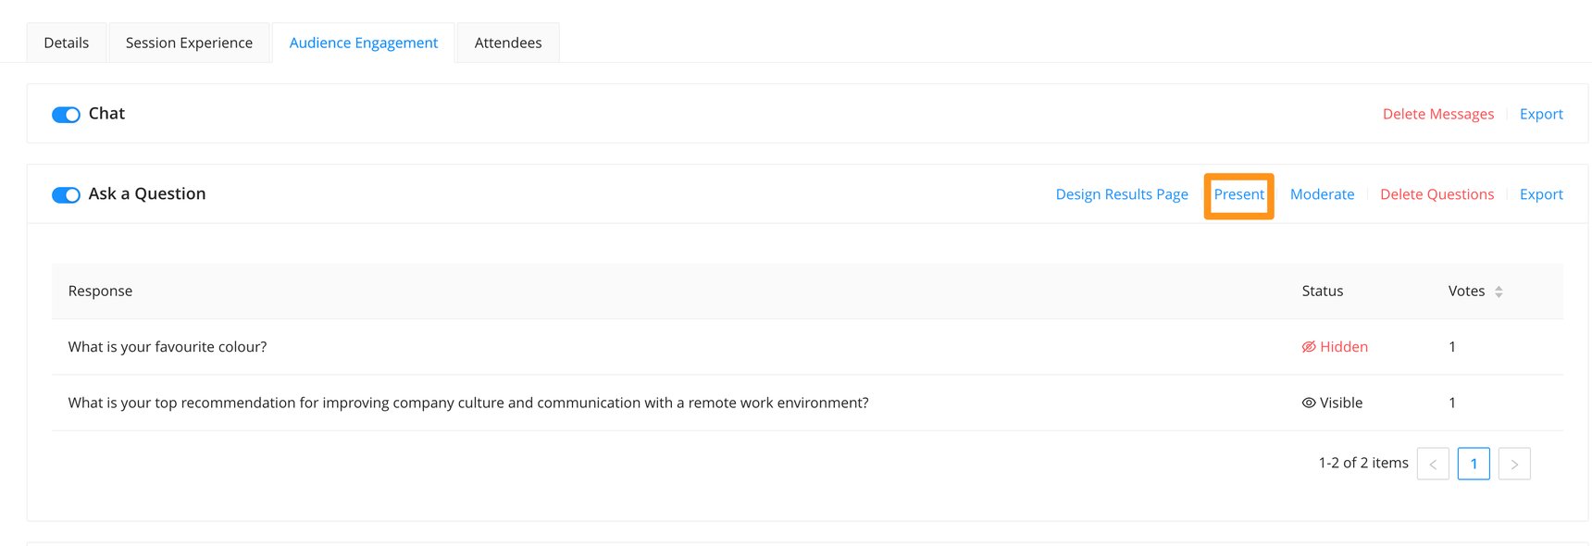Click the Present link
This screenshot has height=546, width=1592.
point(1238,194)
